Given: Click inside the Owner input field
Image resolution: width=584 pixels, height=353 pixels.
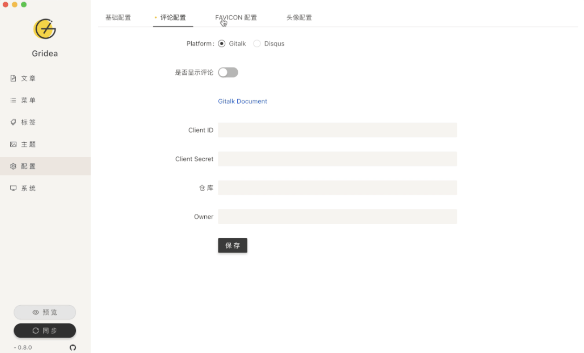Looking at the screenshot, I should (x=337, y=216).
